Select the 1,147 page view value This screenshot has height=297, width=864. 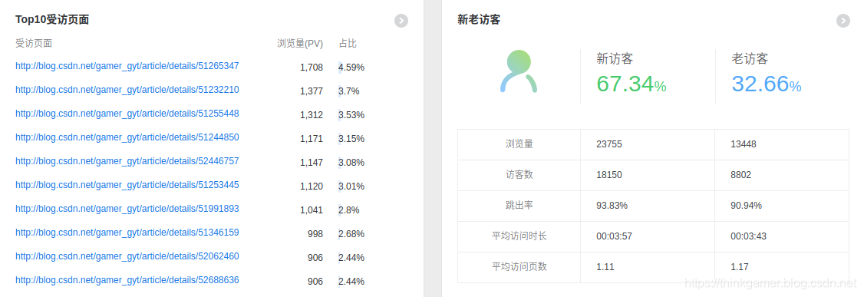(x=312, y=162)
